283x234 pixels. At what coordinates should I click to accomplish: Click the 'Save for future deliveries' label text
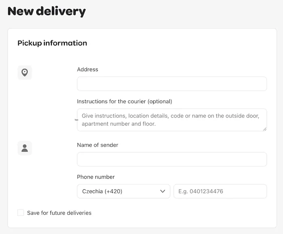click(59, 213)
